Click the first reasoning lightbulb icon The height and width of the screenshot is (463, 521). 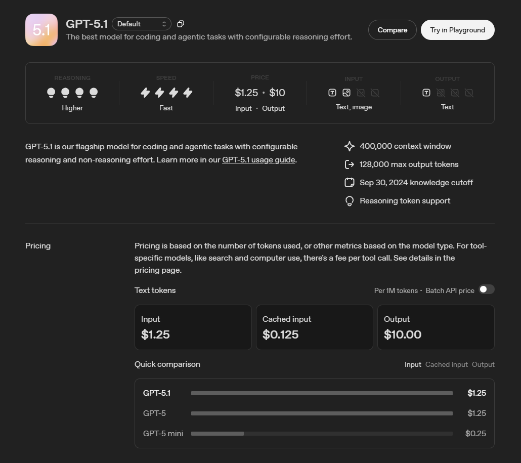[x=51, y=93]
